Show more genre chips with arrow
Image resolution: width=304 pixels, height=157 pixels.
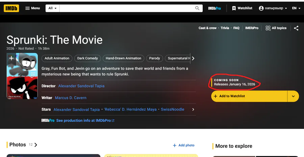pyautogui.click(x=193, y=58)
